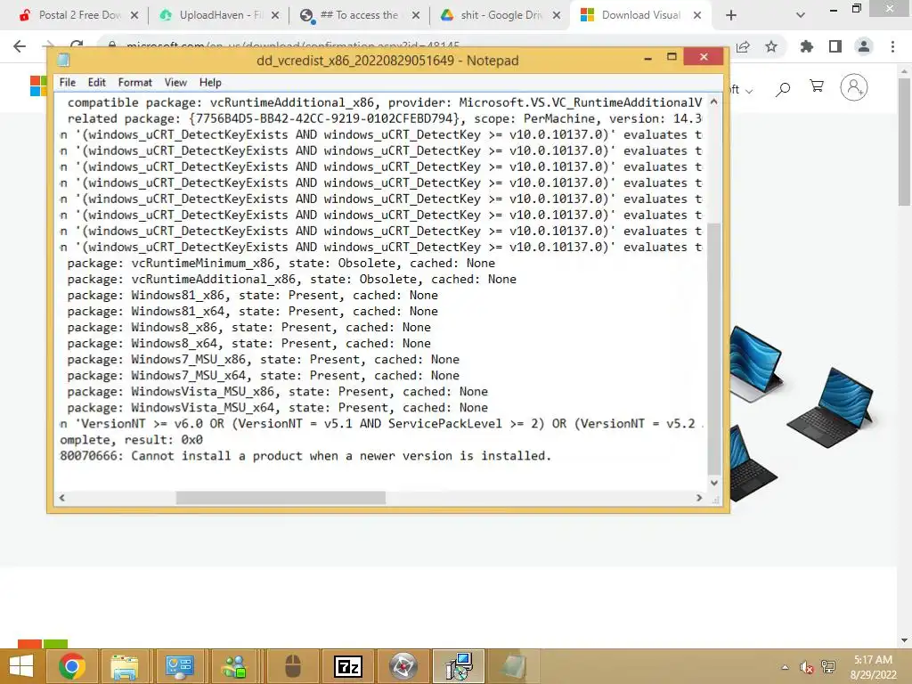912x684 pixels.
Task: Click the Notepad horizontal scrollbar thumb
Action: click(x=281, y=498)
